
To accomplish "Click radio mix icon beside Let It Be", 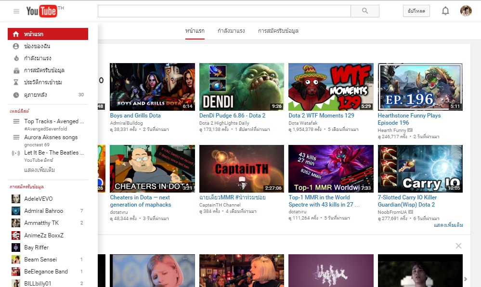I will tap(15, 153).
